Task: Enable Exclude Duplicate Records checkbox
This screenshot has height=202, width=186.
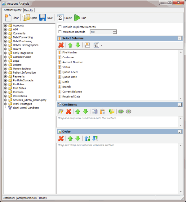Action: (60, 27)
